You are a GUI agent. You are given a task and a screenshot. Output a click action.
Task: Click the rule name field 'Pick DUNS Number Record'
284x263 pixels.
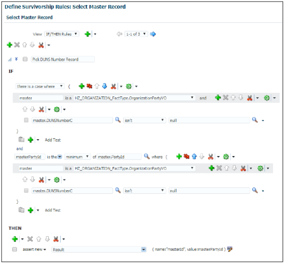63,59
